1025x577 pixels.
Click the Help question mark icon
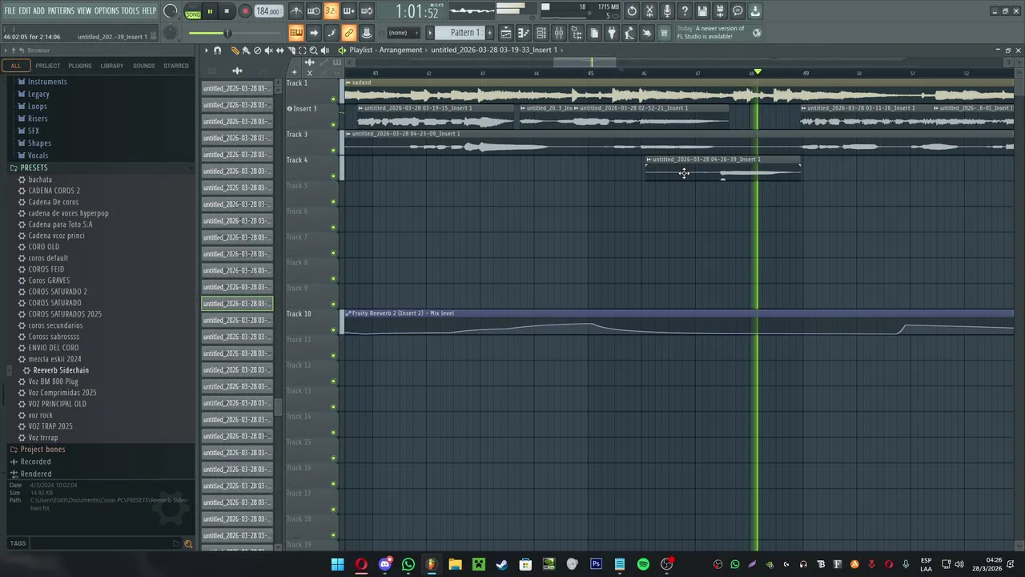[685, 11]
